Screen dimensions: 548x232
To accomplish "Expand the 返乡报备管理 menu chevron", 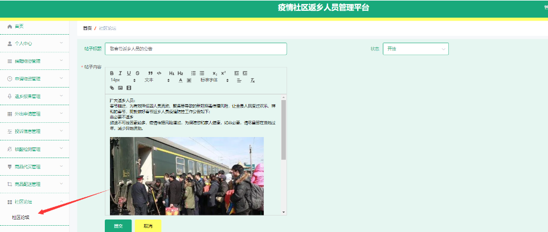I will coord(62,96).
